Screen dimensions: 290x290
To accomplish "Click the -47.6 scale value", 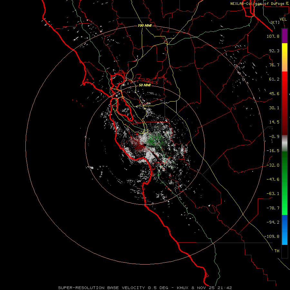I will tap(273, 179).
